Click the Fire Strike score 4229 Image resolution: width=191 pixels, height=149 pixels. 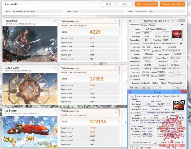[95, 32]
